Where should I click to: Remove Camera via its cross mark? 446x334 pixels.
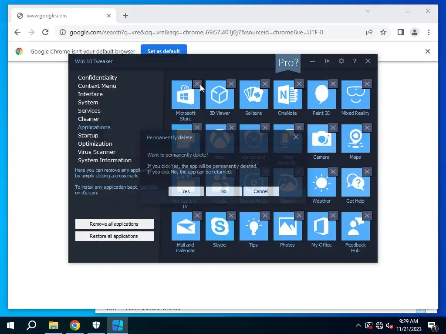[x=333, y=127]
